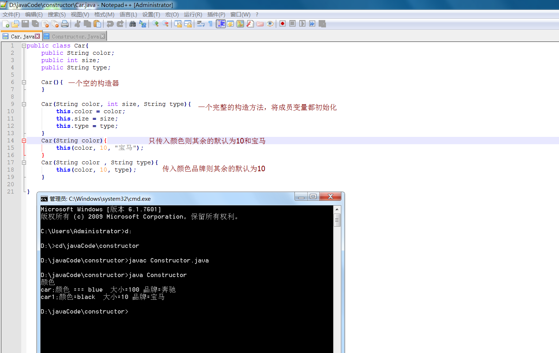Click the Close document toolbar icon

pyautogui.click(x=45, y=24)
